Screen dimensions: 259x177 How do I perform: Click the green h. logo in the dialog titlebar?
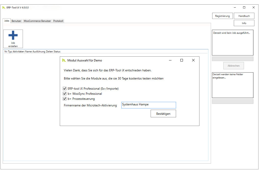pyautogui.click(x=64, y=60)
